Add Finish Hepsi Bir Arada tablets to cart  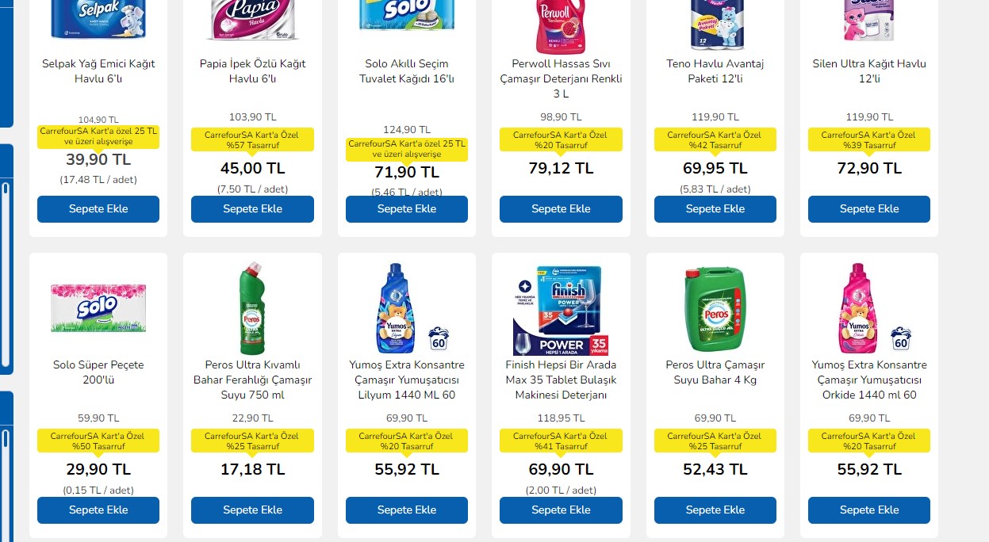pos(561,510)
